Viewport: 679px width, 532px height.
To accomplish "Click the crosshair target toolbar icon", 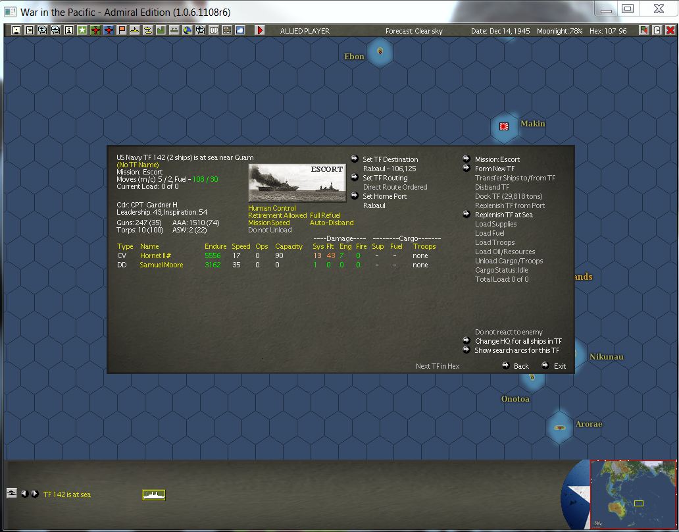I will [x=201, y=30].
